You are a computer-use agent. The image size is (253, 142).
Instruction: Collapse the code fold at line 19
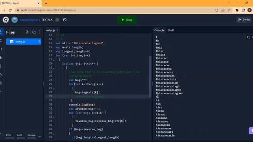(x=54, y=60)
